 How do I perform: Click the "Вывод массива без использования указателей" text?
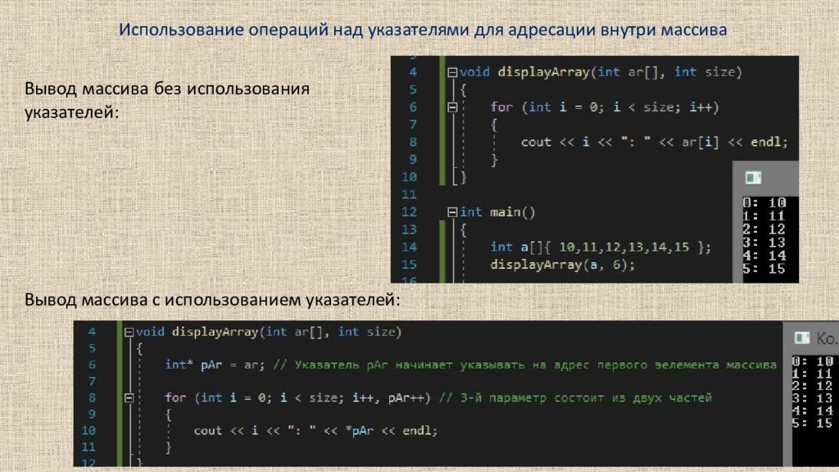point(166,98)
